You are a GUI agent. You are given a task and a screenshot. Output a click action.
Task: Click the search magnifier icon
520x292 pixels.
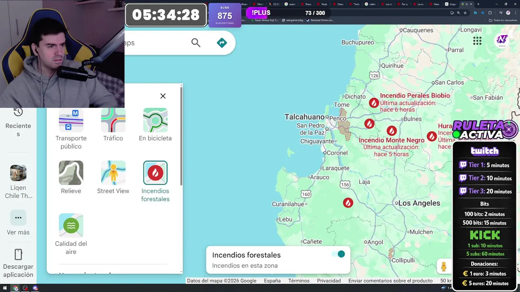[x=196, y=43]
